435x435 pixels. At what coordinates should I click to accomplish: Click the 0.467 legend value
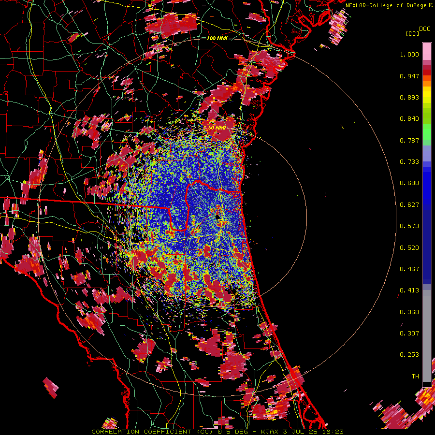(409, 269)
